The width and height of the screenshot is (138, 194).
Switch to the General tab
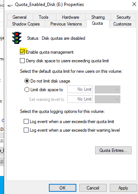coord(20,17)
